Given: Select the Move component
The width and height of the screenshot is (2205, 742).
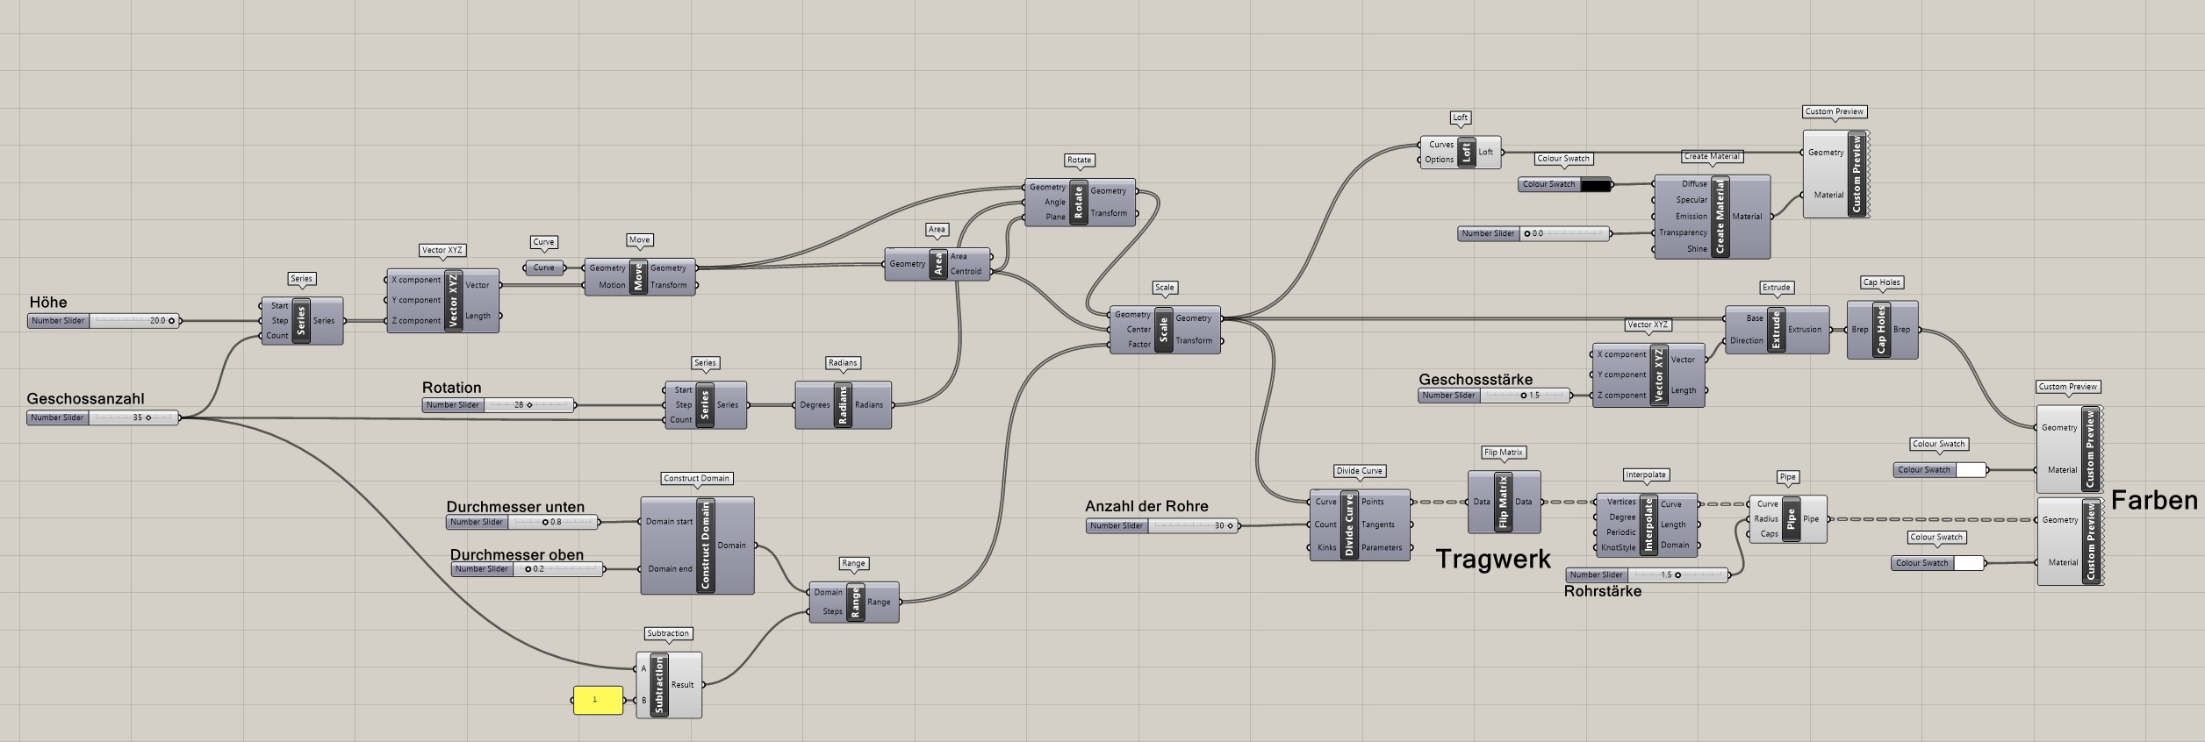Looking at the screenshot, I should click(638, 277).
